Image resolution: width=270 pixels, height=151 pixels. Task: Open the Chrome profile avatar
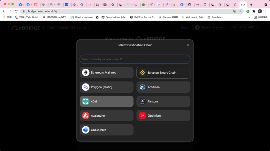pos(260,11)
